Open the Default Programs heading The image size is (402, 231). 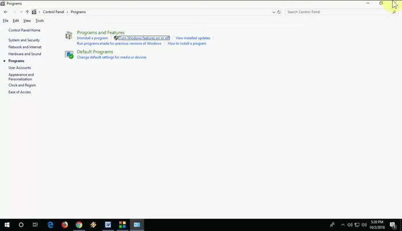pyautogui.click(x=95, y=52)
